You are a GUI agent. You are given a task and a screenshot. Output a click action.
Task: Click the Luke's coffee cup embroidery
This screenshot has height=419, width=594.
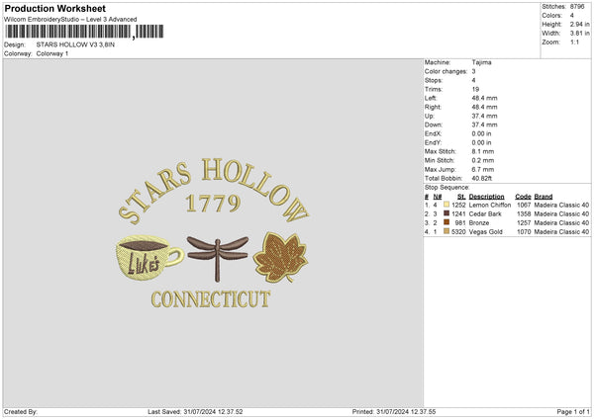149,258
